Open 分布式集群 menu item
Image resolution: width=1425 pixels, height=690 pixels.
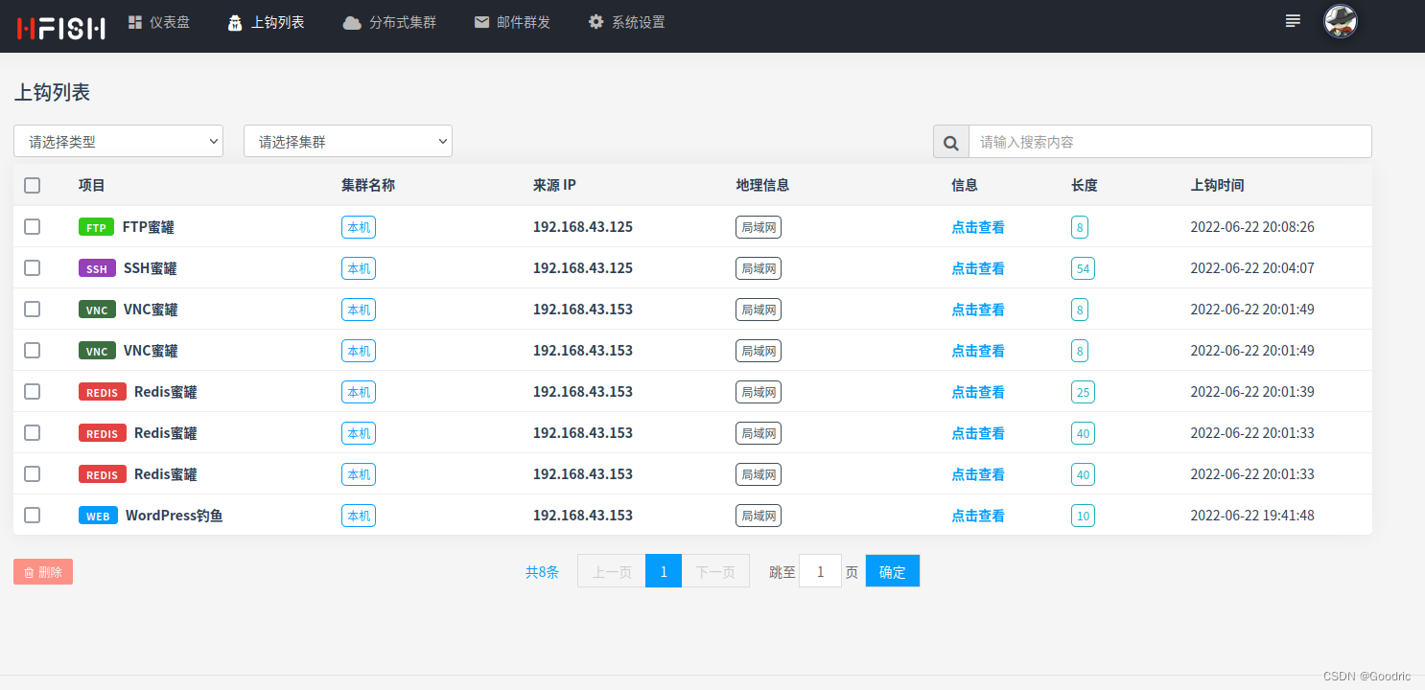point(389,22)
